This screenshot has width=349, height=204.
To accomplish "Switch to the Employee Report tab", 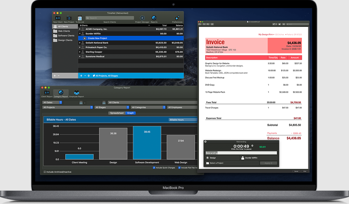I will coord(76,94).
